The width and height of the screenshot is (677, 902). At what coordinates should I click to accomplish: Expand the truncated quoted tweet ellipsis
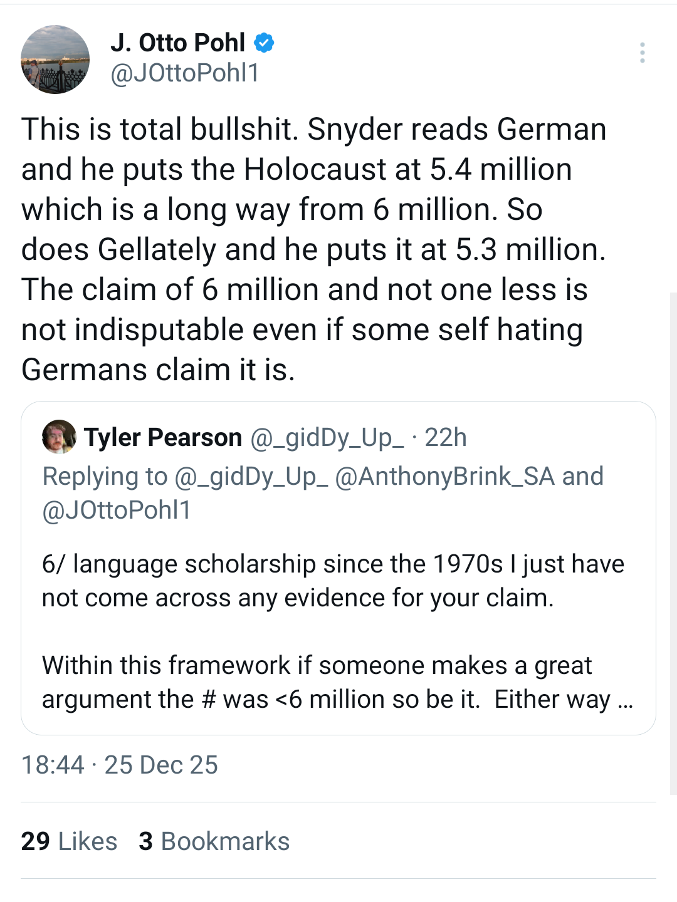[x=625, y=700]
